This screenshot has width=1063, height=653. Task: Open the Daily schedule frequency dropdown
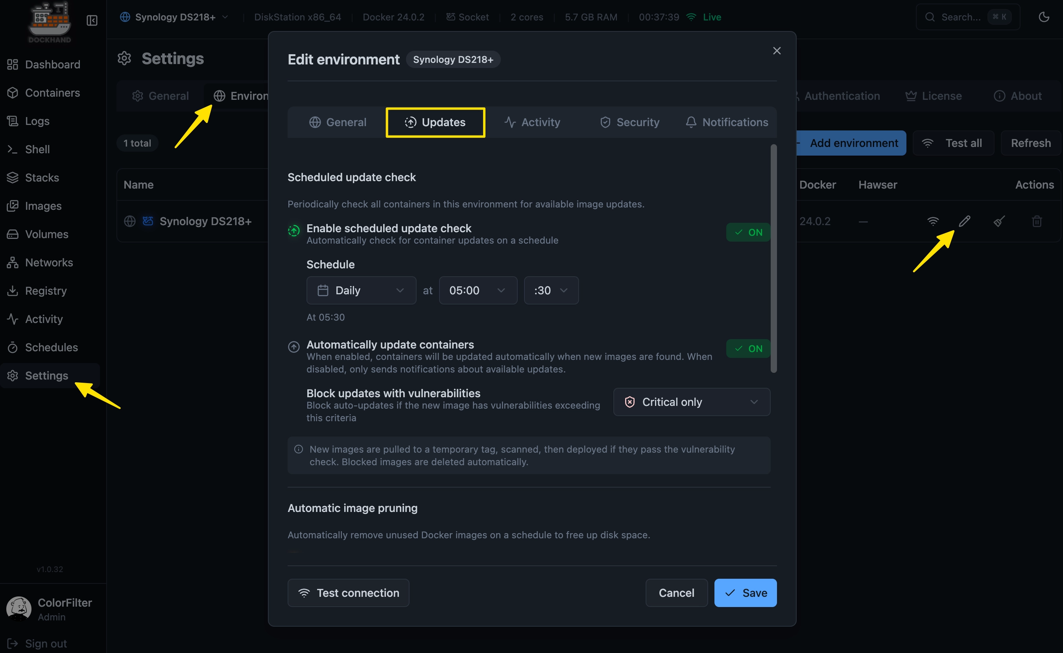(361, 290)
